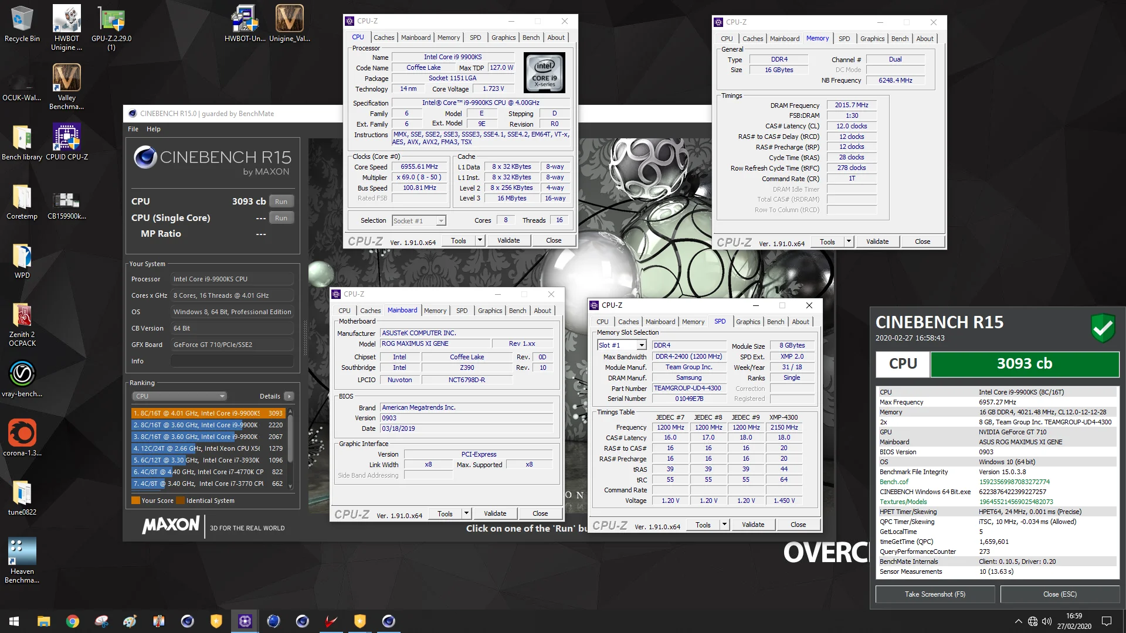Open the Bench library folder icon
Image resolution: width=1126 pixels, height=633 pixels.
[22, 142]
